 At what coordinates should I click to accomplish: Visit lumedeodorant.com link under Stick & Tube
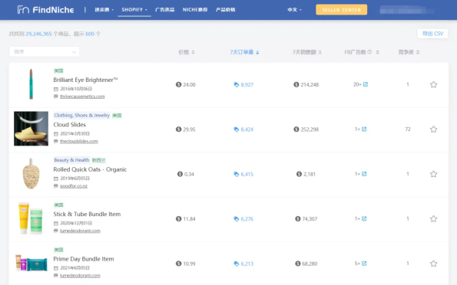point(80,231)
